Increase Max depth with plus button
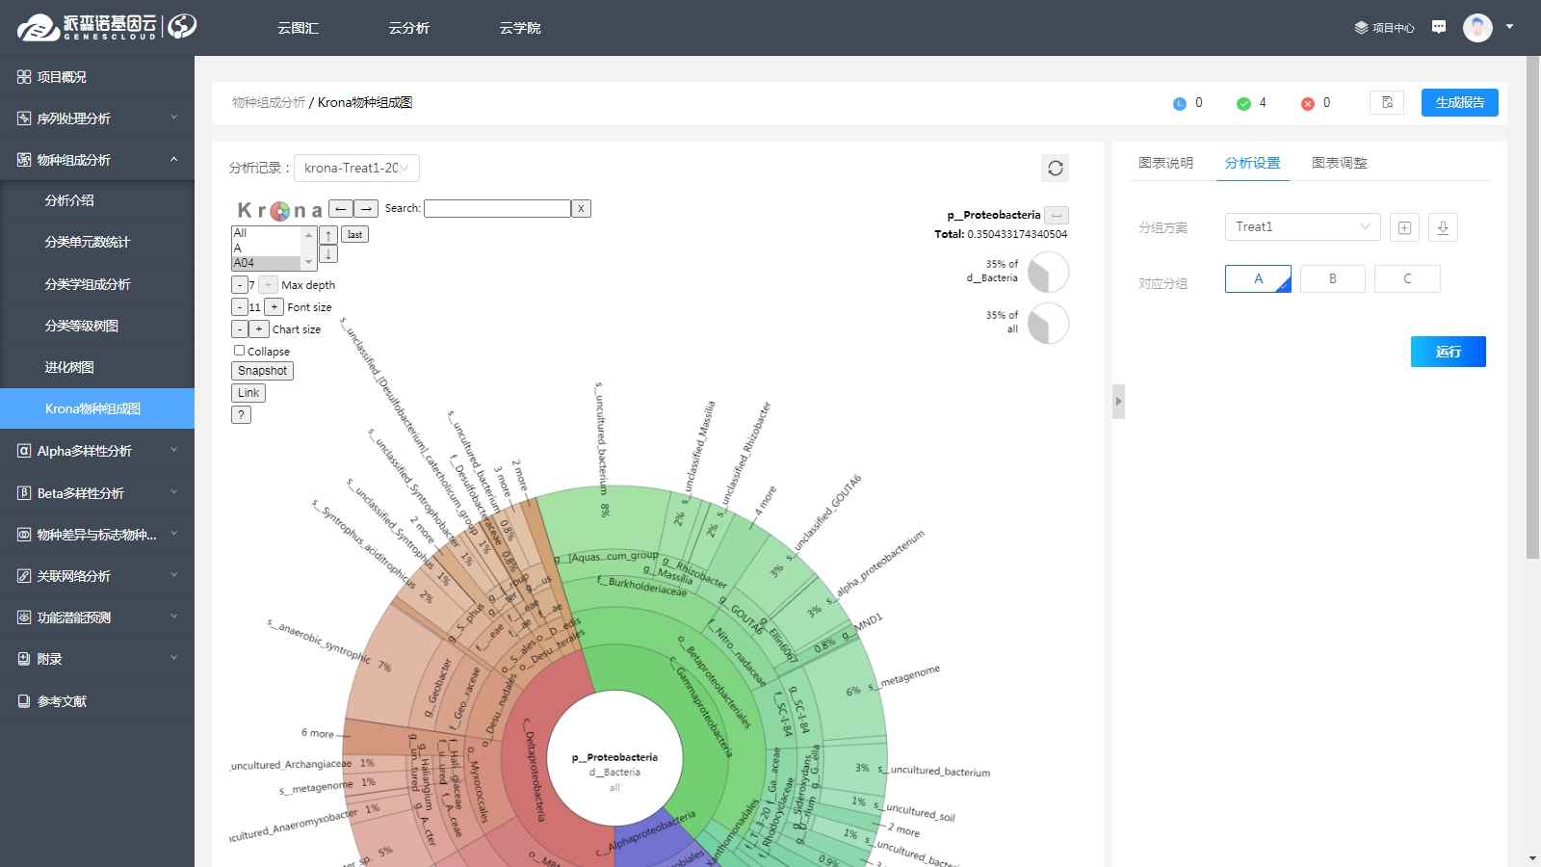1541x867 pixels. (269, 285)
